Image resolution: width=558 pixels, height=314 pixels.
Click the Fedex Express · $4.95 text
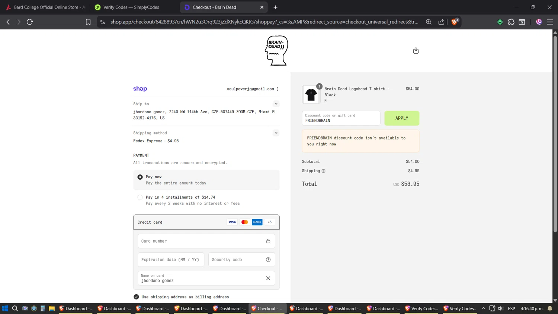point(156,141)
